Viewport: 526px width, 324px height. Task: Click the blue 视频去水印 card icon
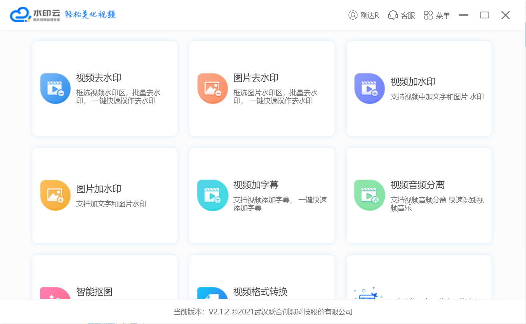tap(55, 88)
